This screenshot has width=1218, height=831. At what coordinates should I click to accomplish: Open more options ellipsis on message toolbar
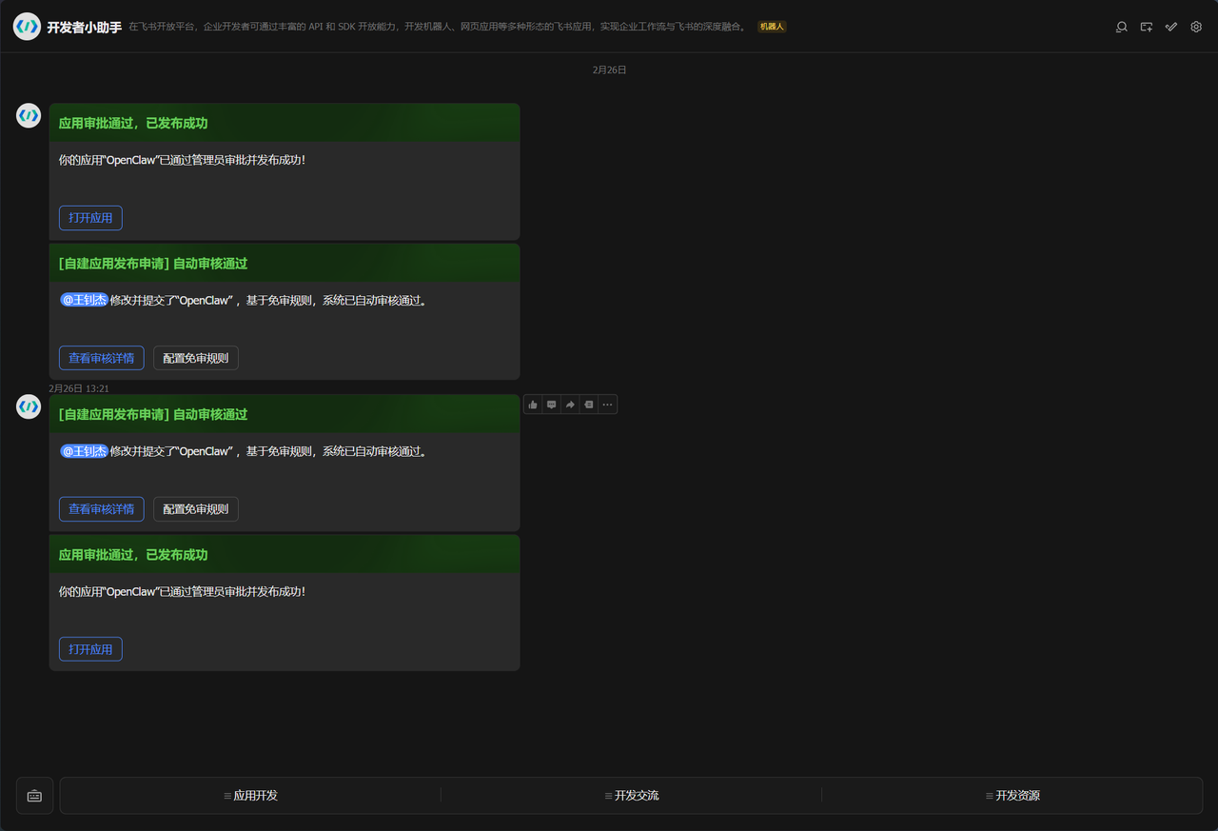click(x=608, y=405)
